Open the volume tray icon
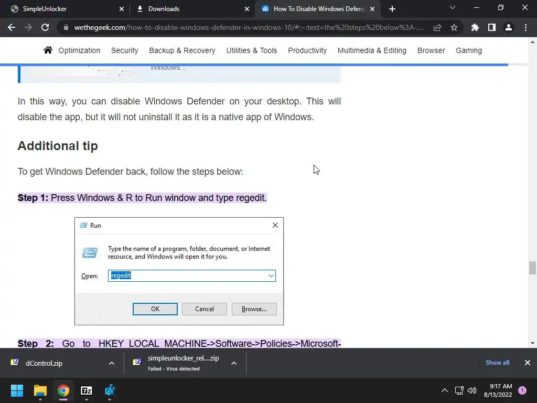 tap(472, 390)
